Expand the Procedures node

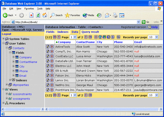click(x=4, y=103)
